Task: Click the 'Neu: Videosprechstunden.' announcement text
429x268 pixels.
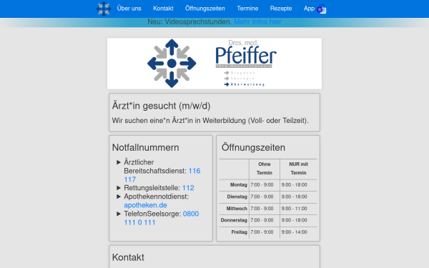Action: tap(189, 21)
